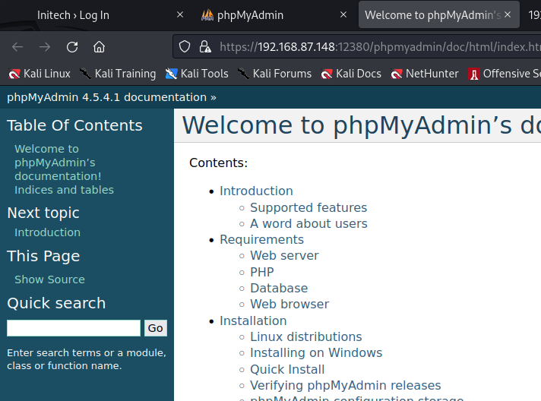Open Indices and tables sidebar link
This screenshot has width=541, height=401.
[64, 190]
